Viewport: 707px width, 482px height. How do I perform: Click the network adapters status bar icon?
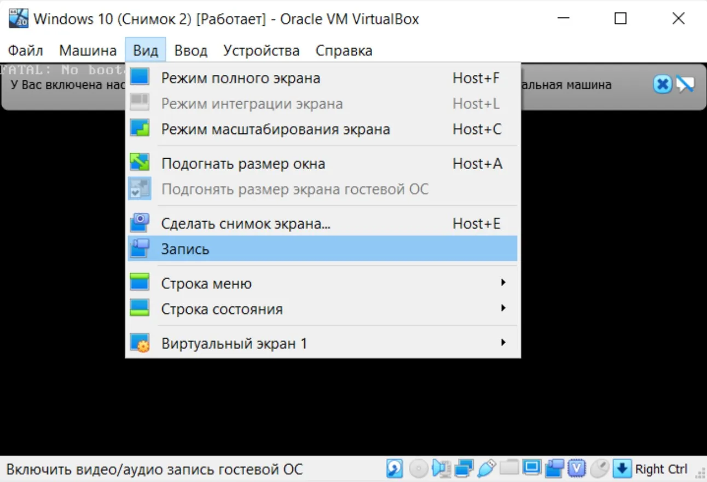pyautogui.click(x=464, y=468)
